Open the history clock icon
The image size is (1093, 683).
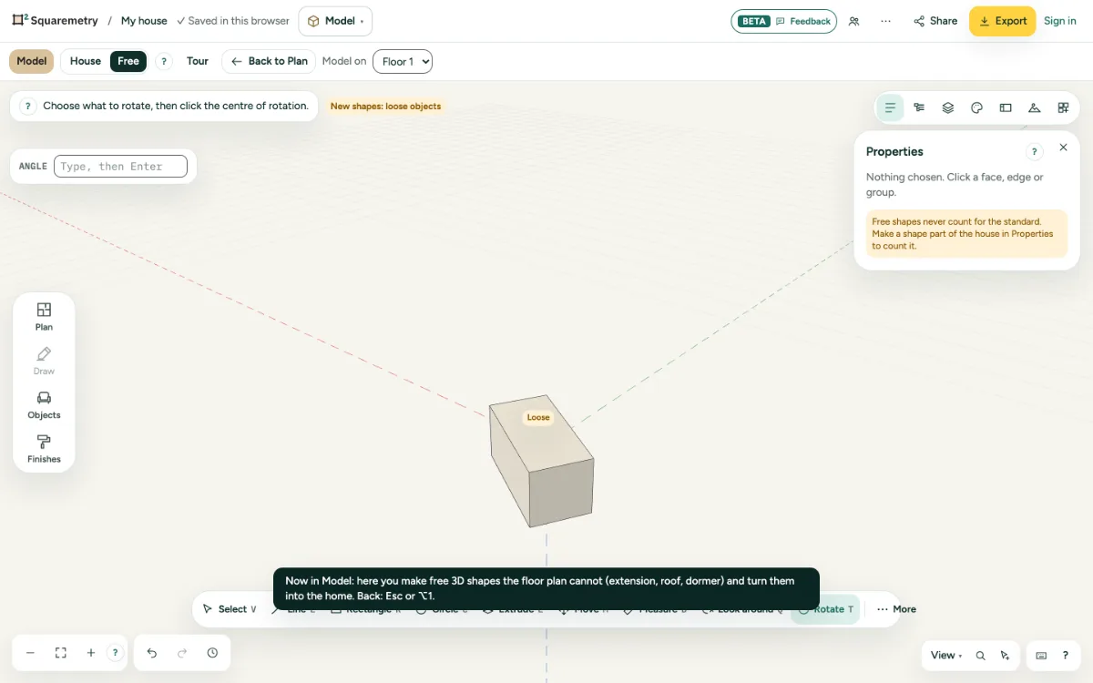pos(212,653)
